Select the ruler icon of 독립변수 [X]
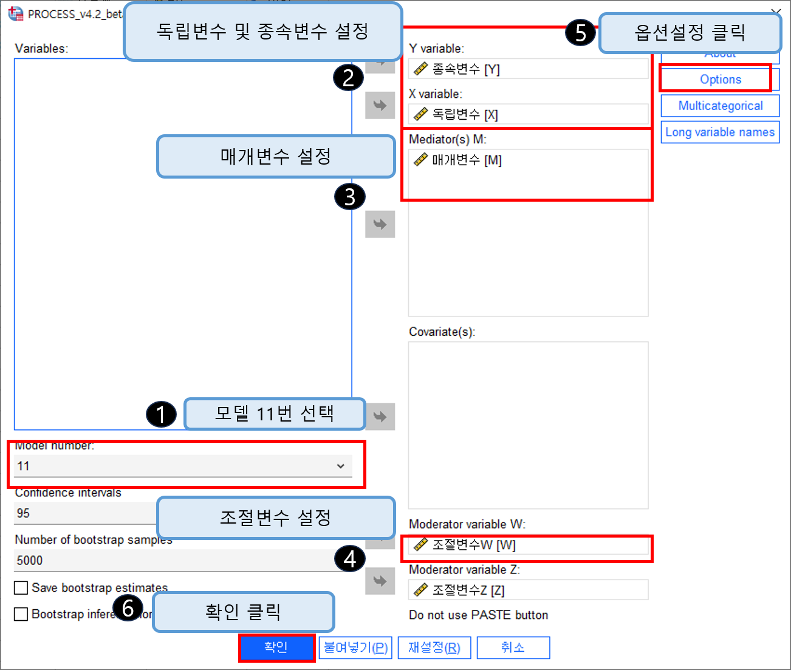Screen dimensions: 791x670 tap(420, 114)
